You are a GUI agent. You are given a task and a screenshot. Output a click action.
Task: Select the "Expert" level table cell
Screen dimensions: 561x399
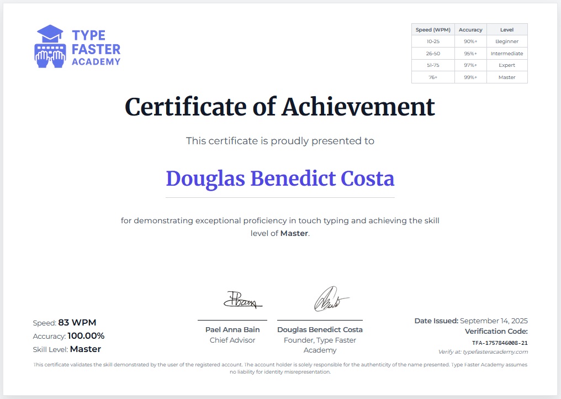tap(506, 65)
